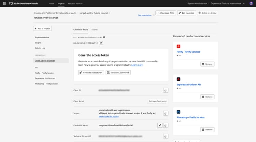The image size is (256, 142).
Task: Click Generate access token button
Action: [x=91, y=73]
